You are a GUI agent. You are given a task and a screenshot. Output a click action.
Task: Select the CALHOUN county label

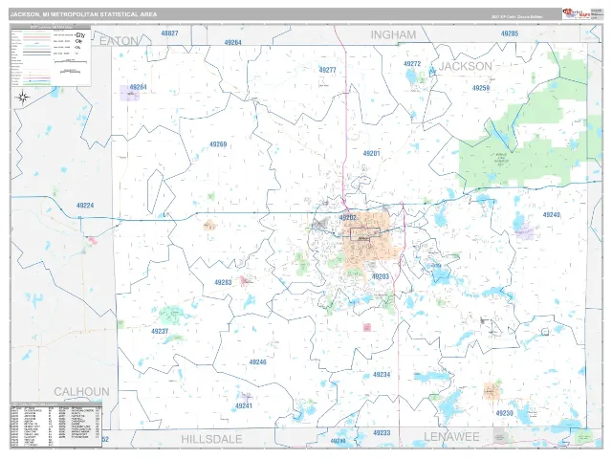[81, 391]
